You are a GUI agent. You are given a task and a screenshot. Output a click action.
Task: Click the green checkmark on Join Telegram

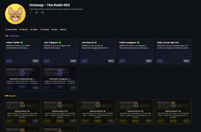tap(60, 42)
